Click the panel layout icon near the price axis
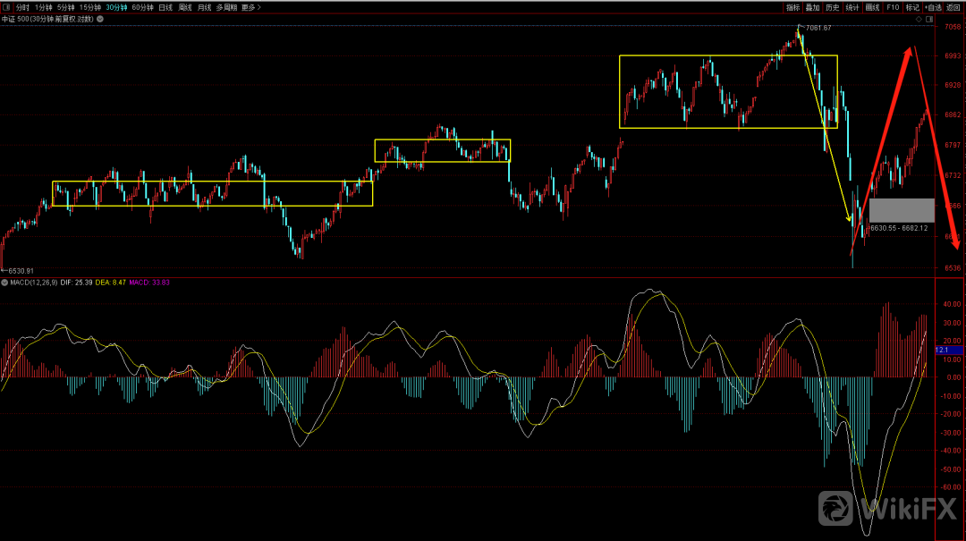Screen dimensions: 966x541 [928, 17]
